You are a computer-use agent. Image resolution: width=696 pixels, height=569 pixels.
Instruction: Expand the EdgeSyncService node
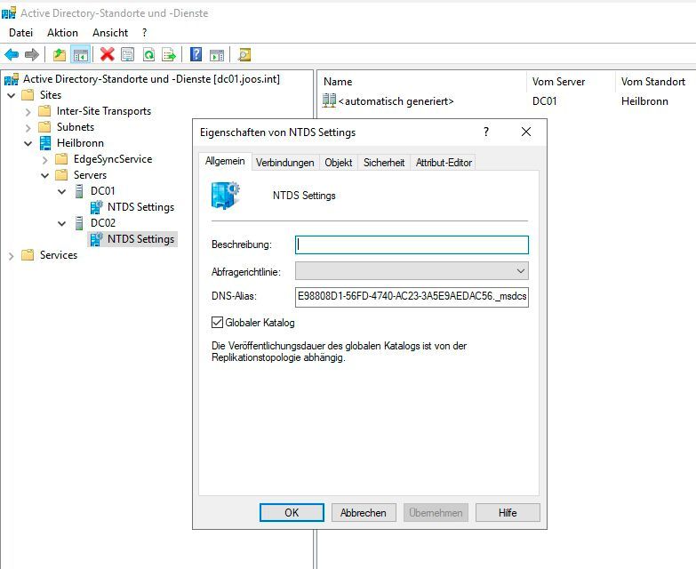pos(44,160)
